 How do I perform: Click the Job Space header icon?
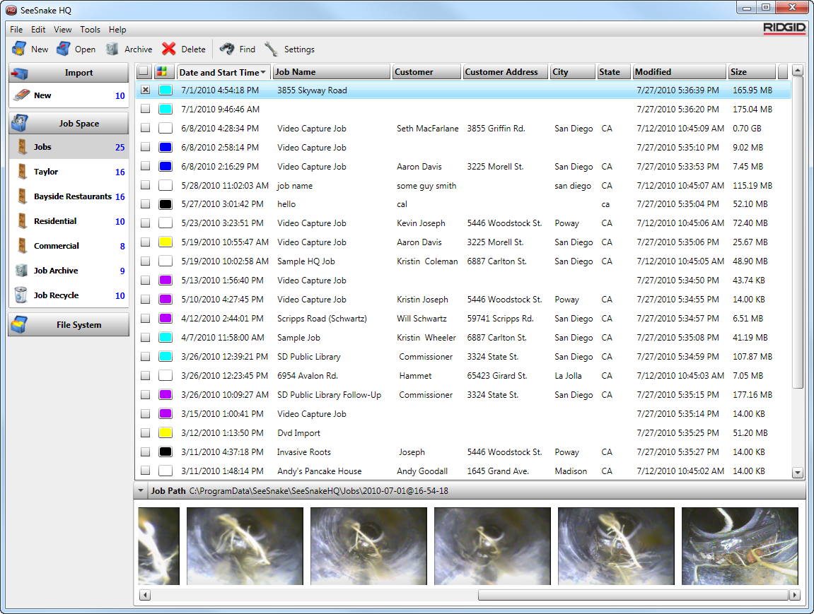pos(21,124)
